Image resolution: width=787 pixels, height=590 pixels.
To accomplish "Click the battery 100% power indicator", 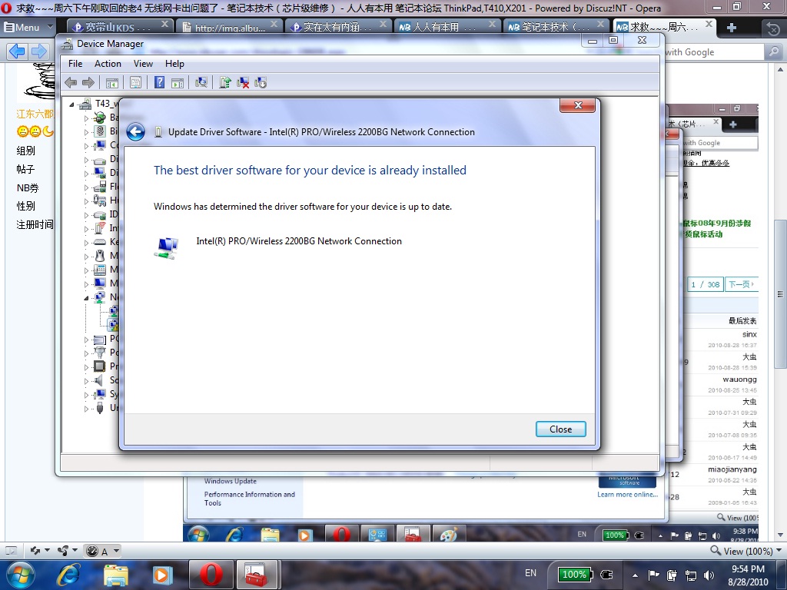I will (575, 575).
